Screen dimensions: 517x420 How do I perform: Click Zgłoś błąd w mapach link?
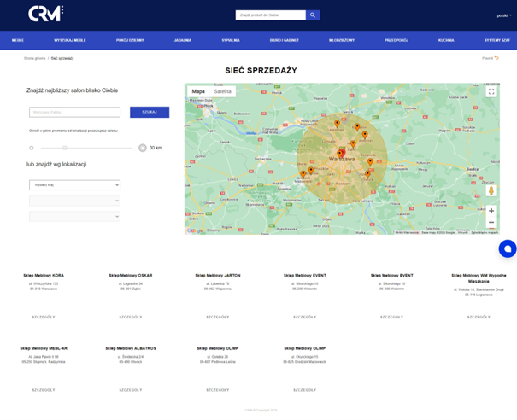(485, 232)
